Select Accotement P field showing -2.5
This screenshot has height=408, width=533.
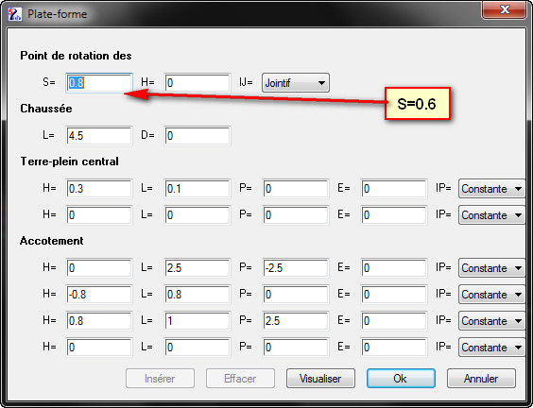coord(296,268)
